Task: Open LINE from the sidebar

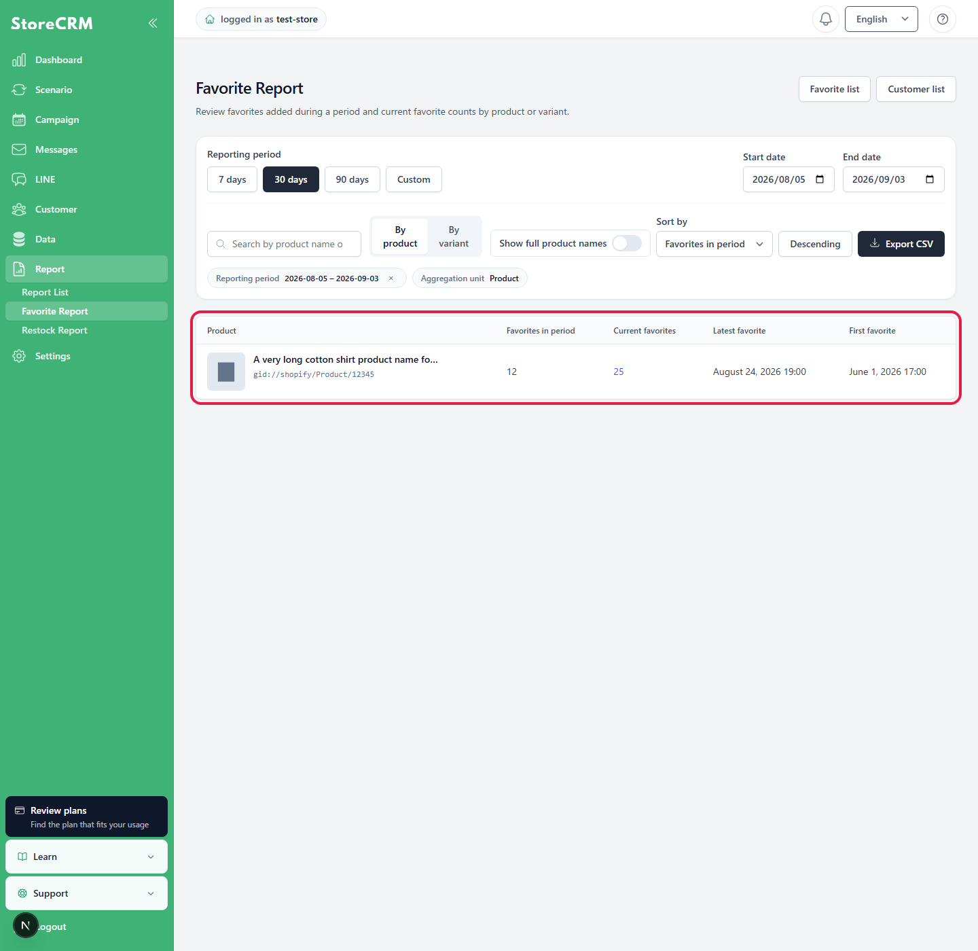Action: tap(86, 179)
